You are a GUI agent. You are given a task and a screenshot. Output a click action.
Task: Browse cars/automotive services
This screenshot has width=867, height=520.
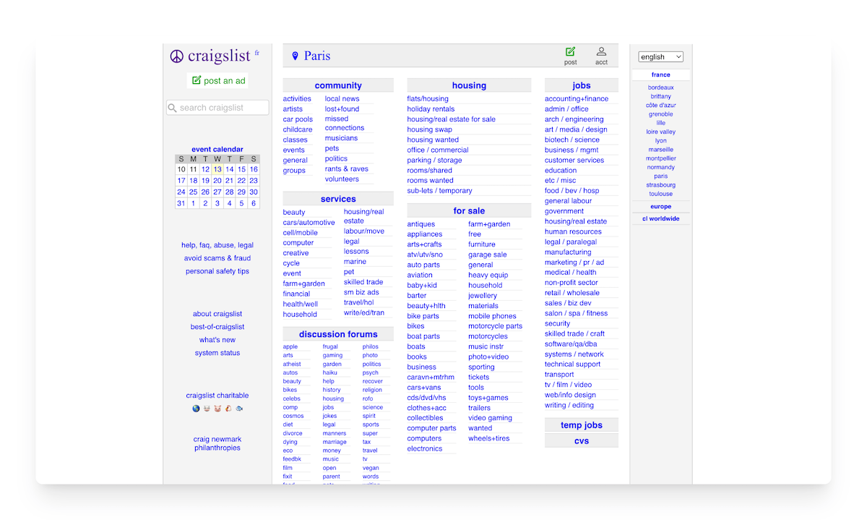309,223
